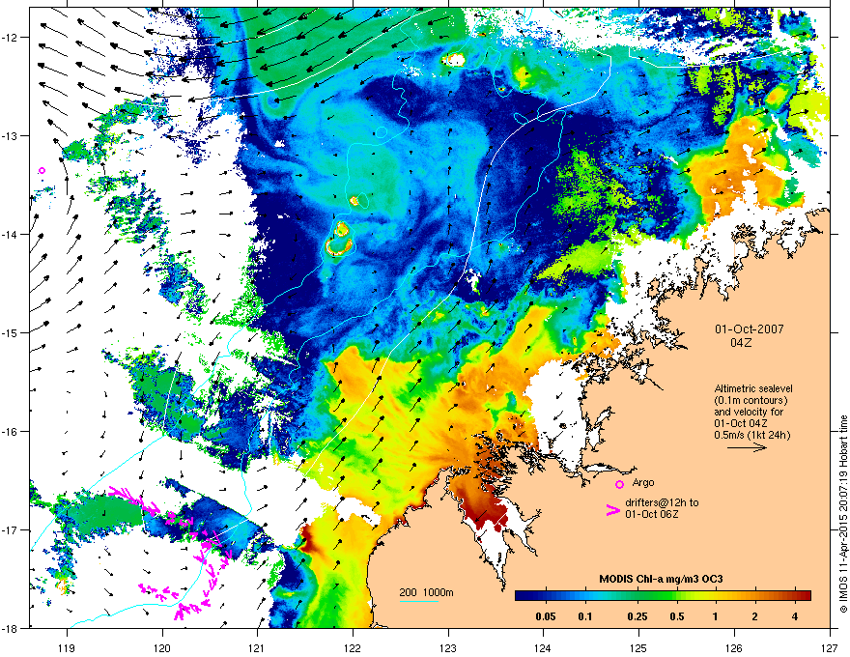
Task: Click the 0.5m/s velocity scale arrow
Action: pyautogui.click(x=747, y=447)
